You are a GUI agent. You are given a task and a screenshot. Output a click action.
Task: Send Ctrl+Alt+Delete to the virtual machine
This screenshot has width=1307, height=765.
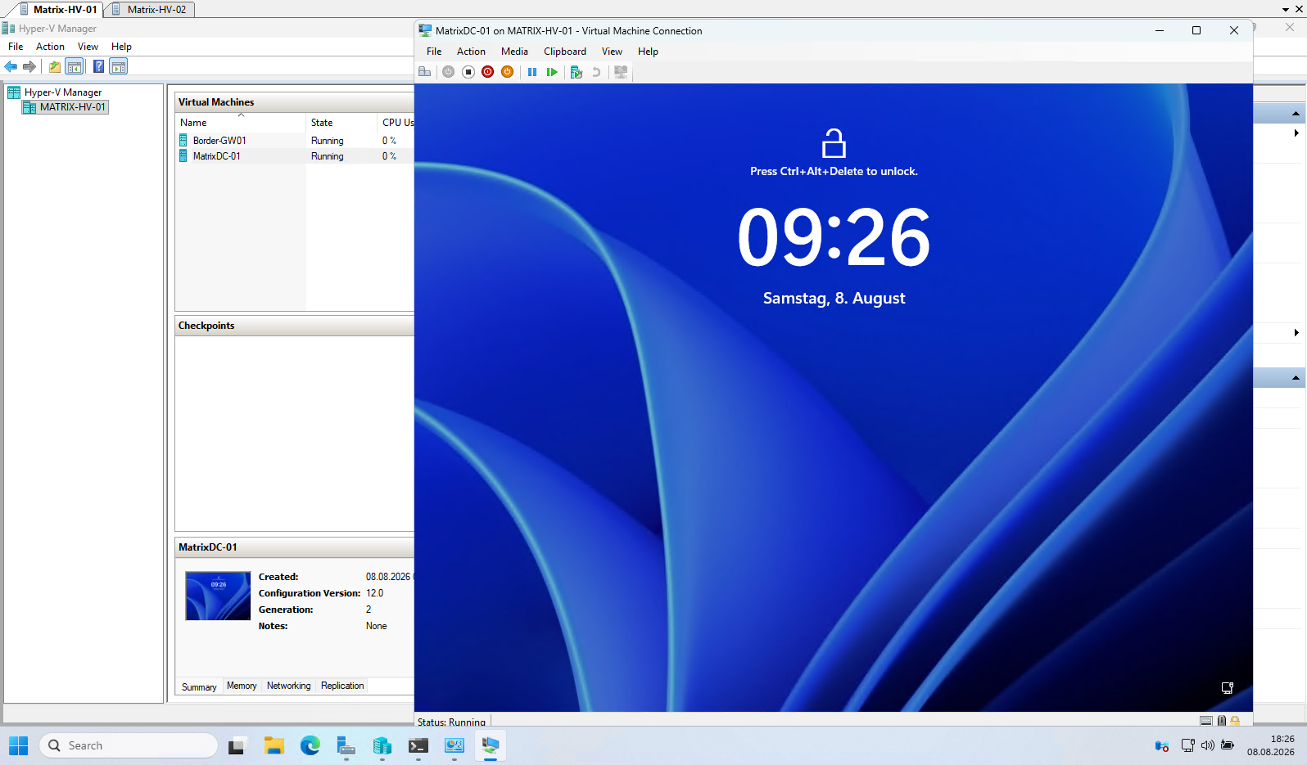click(x=424, y=72)
